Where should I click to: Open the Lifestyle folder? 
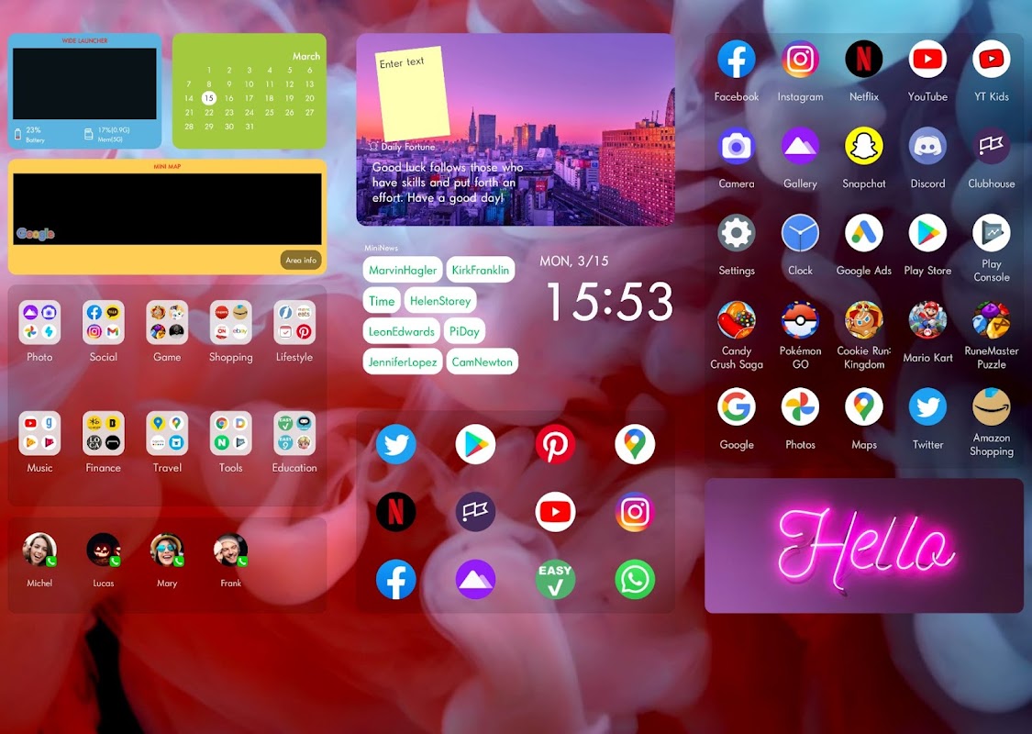coord(294,323)
